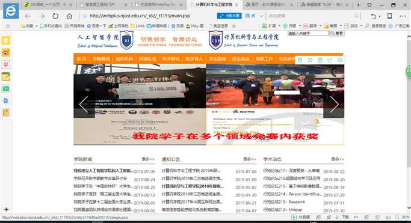Open the 学生园地 menu item
The width and height of the screenshot is (411, 223).
pyautogui.click(x=218, y=59)
